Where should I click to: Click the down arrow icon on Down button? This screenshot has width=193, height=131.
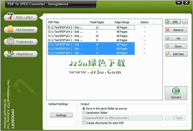168,46
